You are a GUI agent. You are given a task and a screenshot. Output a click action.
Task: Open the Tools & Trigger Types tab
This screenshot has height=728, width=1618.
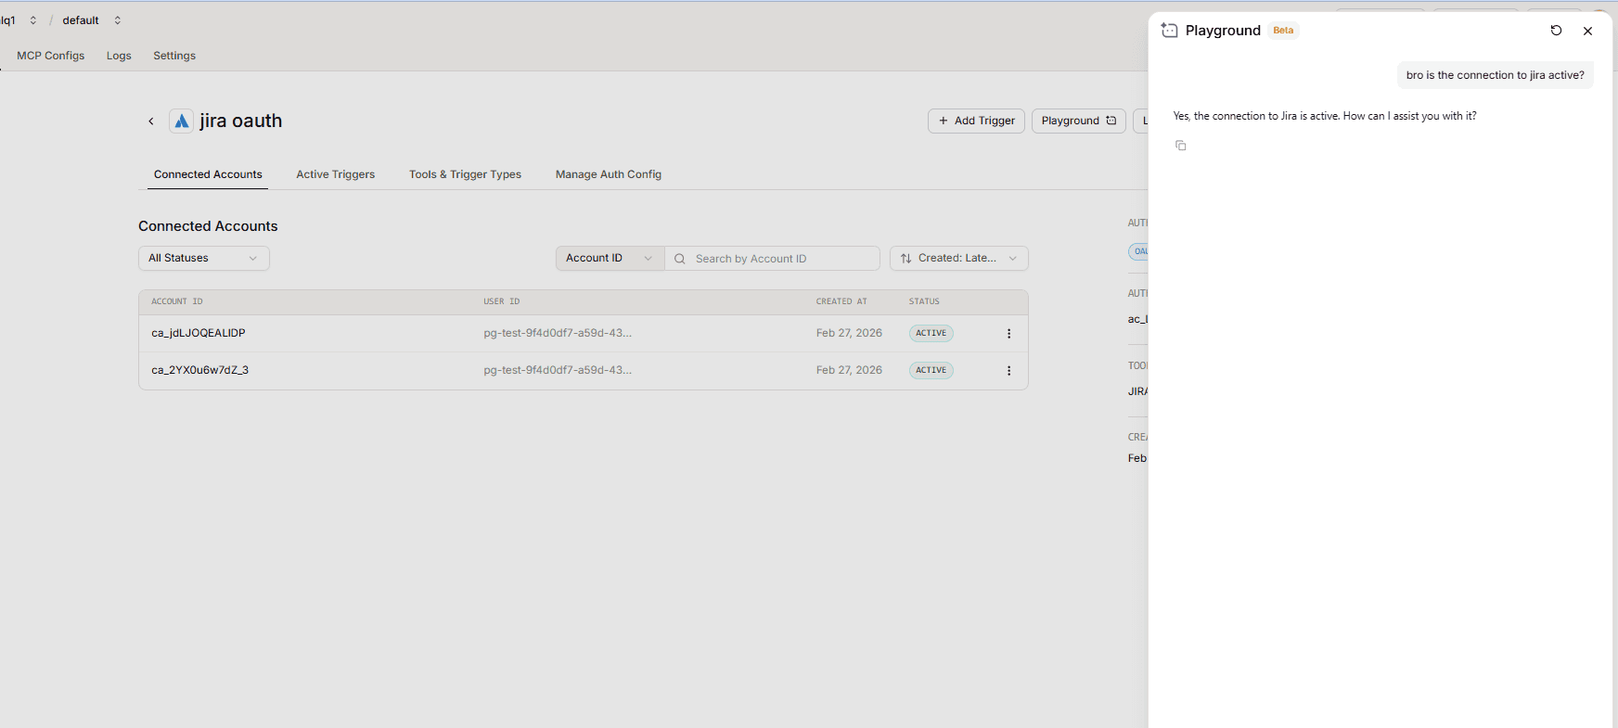tap(466, 174)
